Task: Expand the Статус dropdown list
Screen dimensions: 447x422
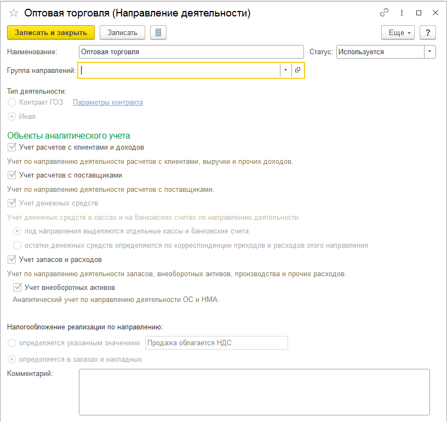Action: point(430,52)
